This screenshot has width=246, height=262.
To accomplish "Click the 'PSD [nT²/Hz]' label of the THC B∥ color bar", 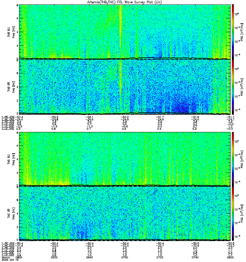I will click(242, 214).
